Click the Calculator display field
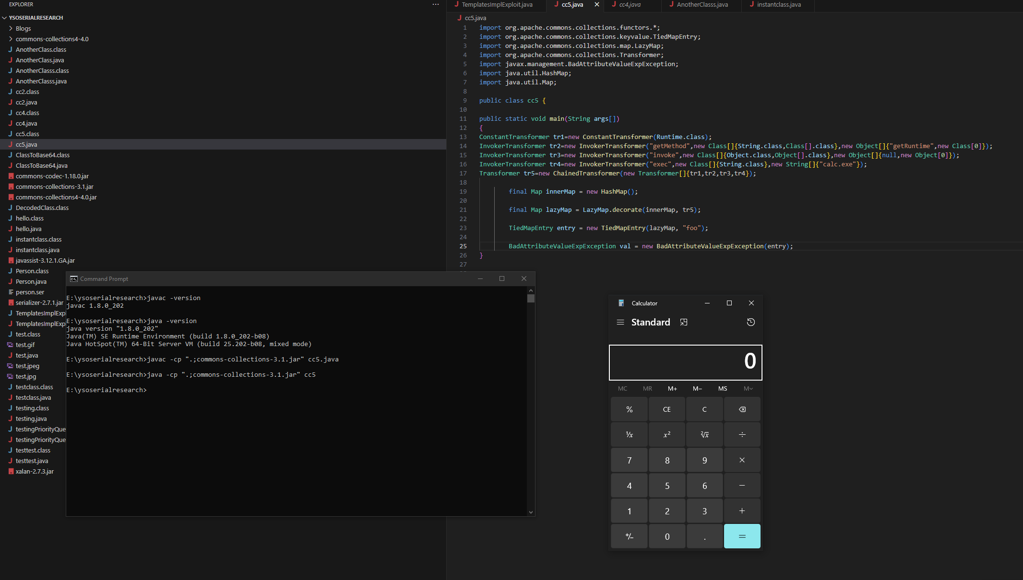 tap(685, 362)
